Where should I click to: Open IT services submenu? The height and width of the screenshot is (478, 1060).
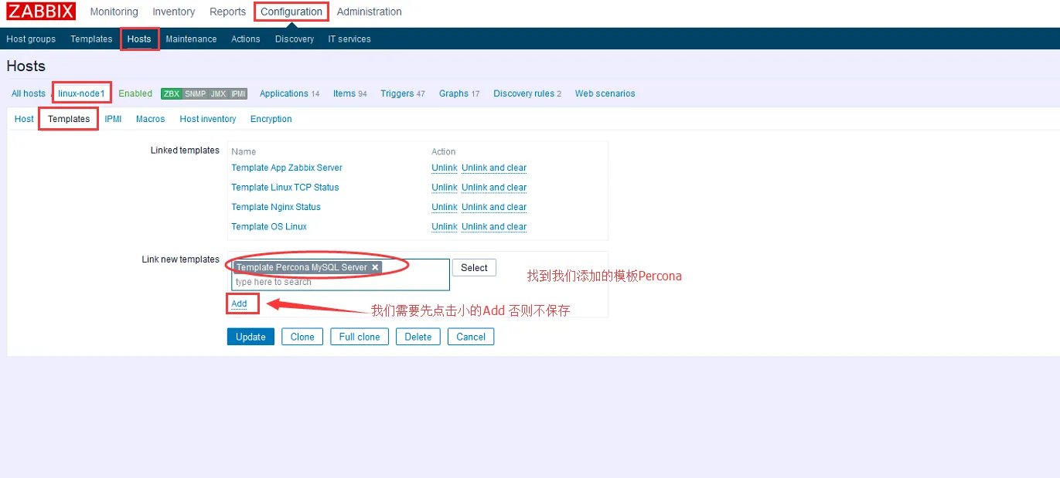(x=349, y=39)
